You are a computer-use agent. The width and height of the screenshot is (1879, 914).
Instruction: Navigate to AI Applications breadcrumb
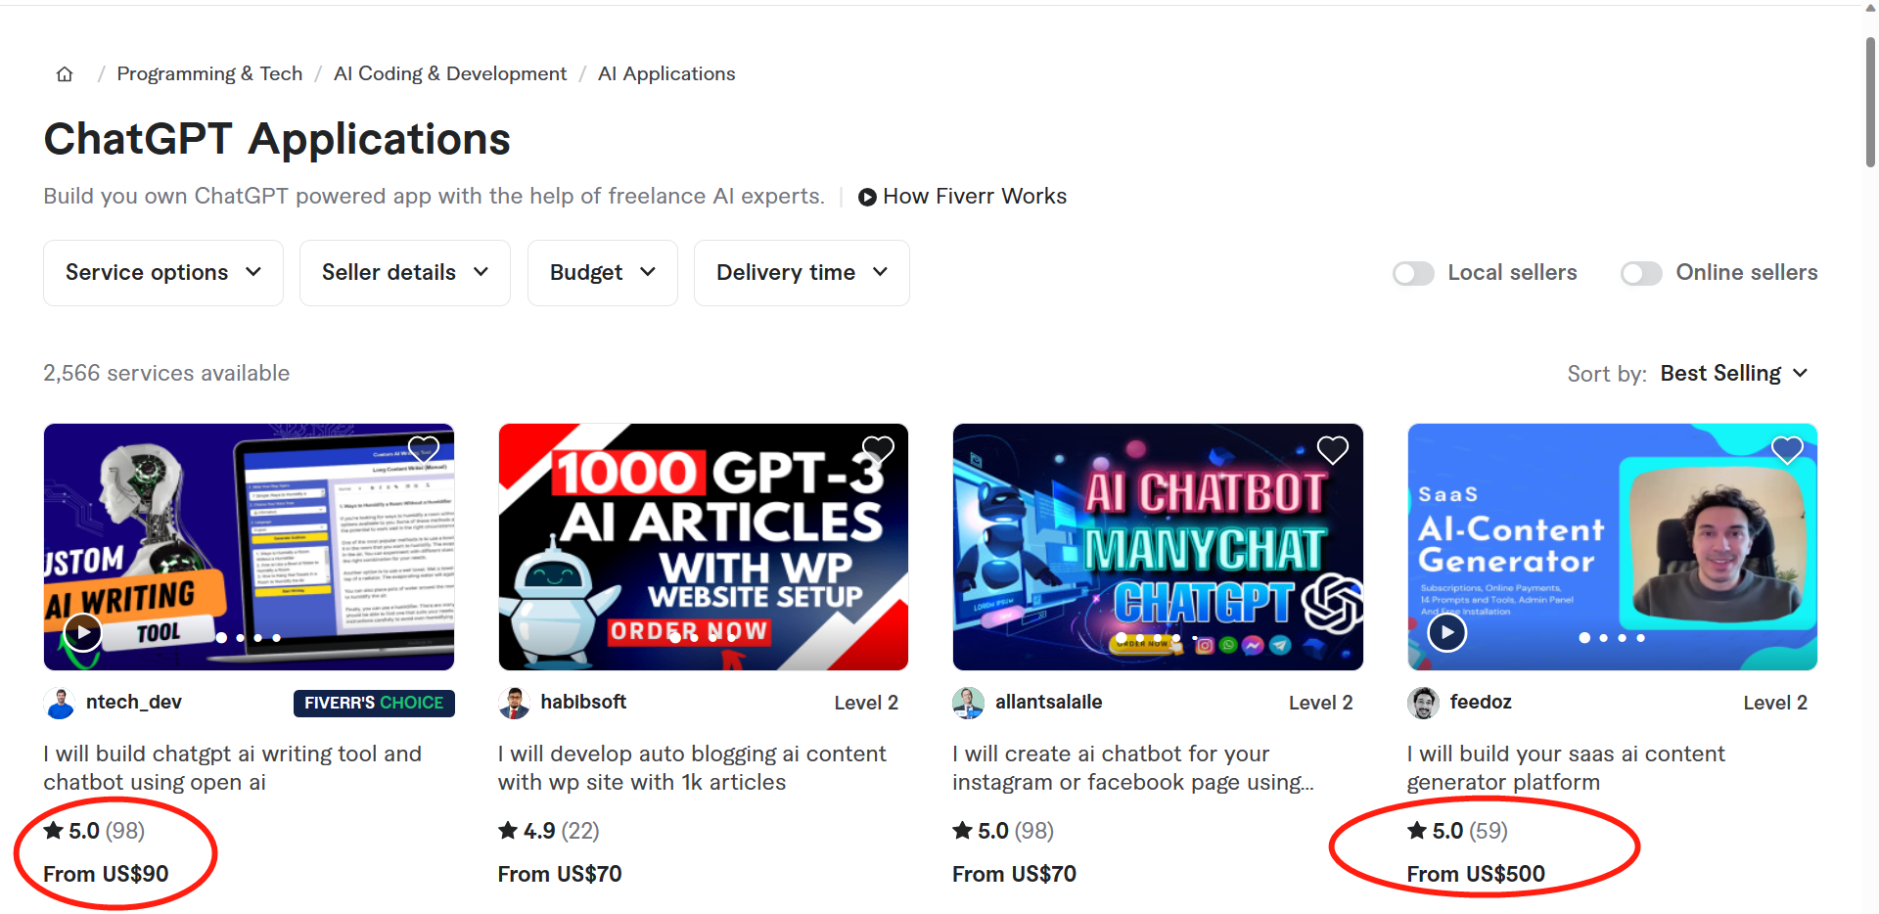click(x=666, y=74)
